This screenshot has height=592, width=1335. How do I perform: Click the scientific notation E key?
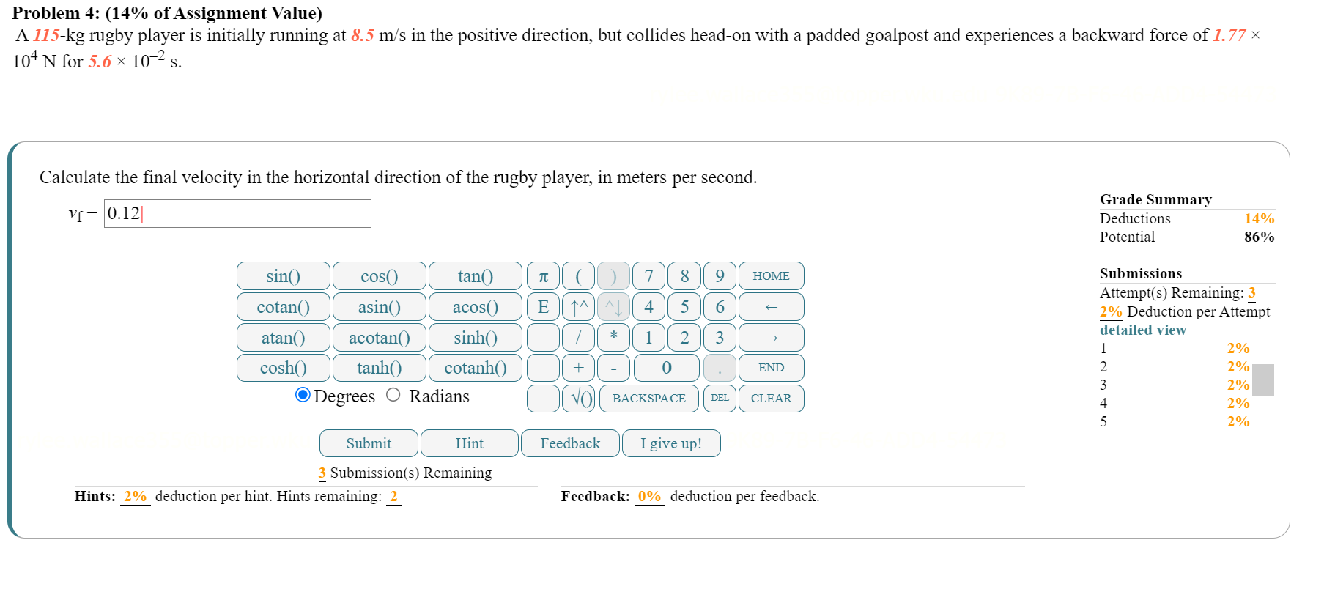pos(542,306)
